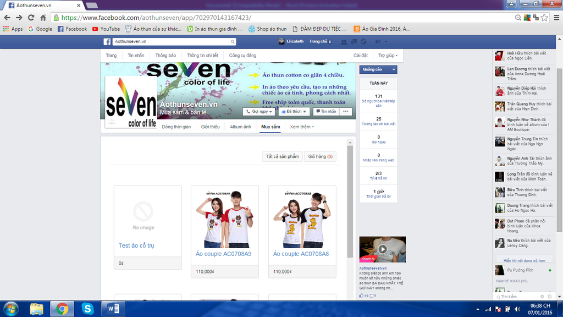
Task: Select the Trang admin tab
Action: pos(111,56)
